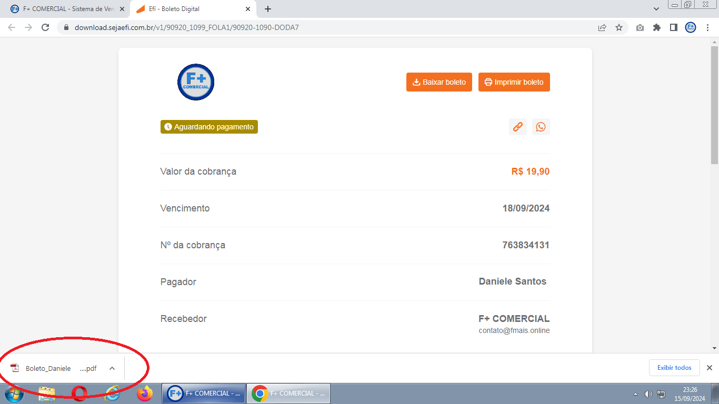The image size is (719, 404).
Task: Open network status tray icon
Action: 661,394
